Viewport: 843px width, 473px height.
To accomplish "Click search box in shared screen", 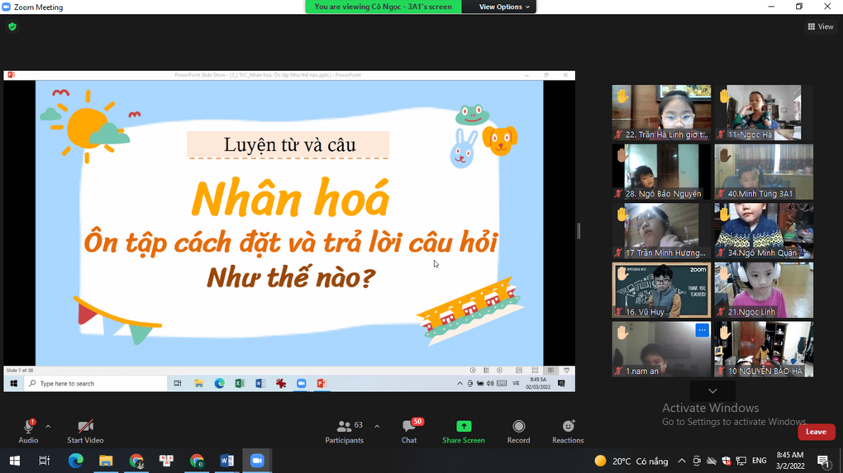I will click(x=96, y=383).
